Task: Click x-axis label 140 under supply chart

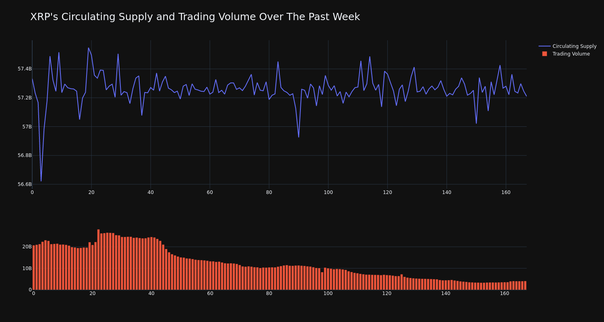Action: [x=447, y=192]
